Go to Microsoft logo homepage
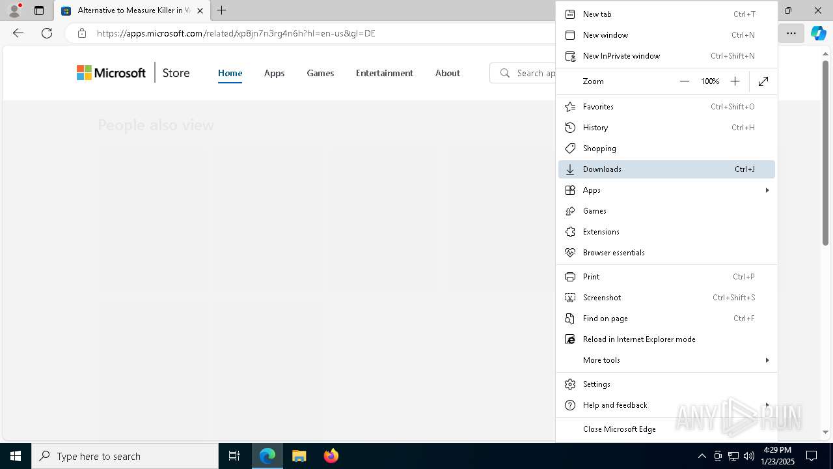This screenshot has height=469, width=833. pyautogui.click(x=111, y=73)
